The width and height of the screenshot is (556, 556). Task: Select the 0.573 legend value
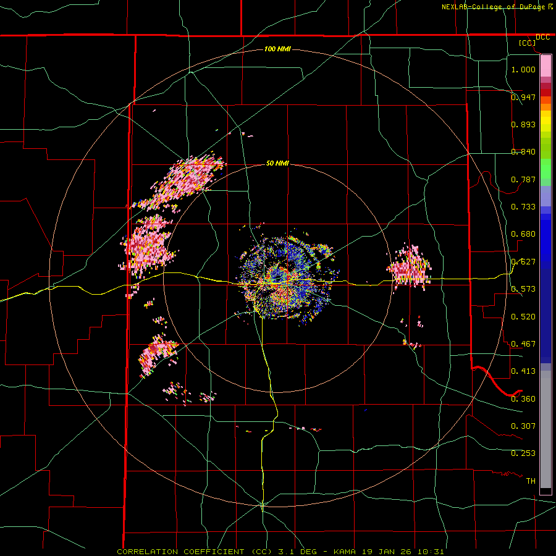click(x=523, y=289)
